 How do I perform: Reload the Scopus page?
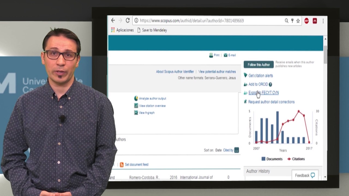point(127,20)
